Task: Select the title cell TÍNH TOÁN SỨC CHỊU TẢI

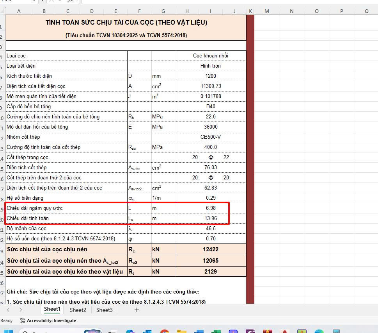Action: point(126,23)
